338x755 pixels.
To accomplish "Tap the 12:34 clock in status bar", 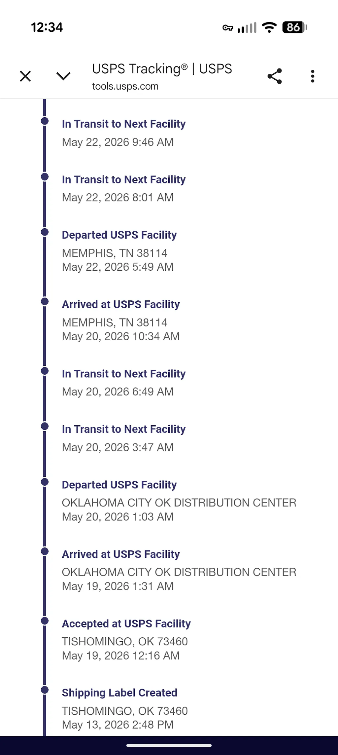I will [47, 27].
